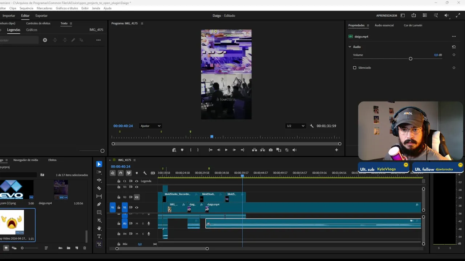Image resolution: width=465 pixels, height=261 pixels.
Task: Open the workspaces icon in header
Action: point(403,16)
